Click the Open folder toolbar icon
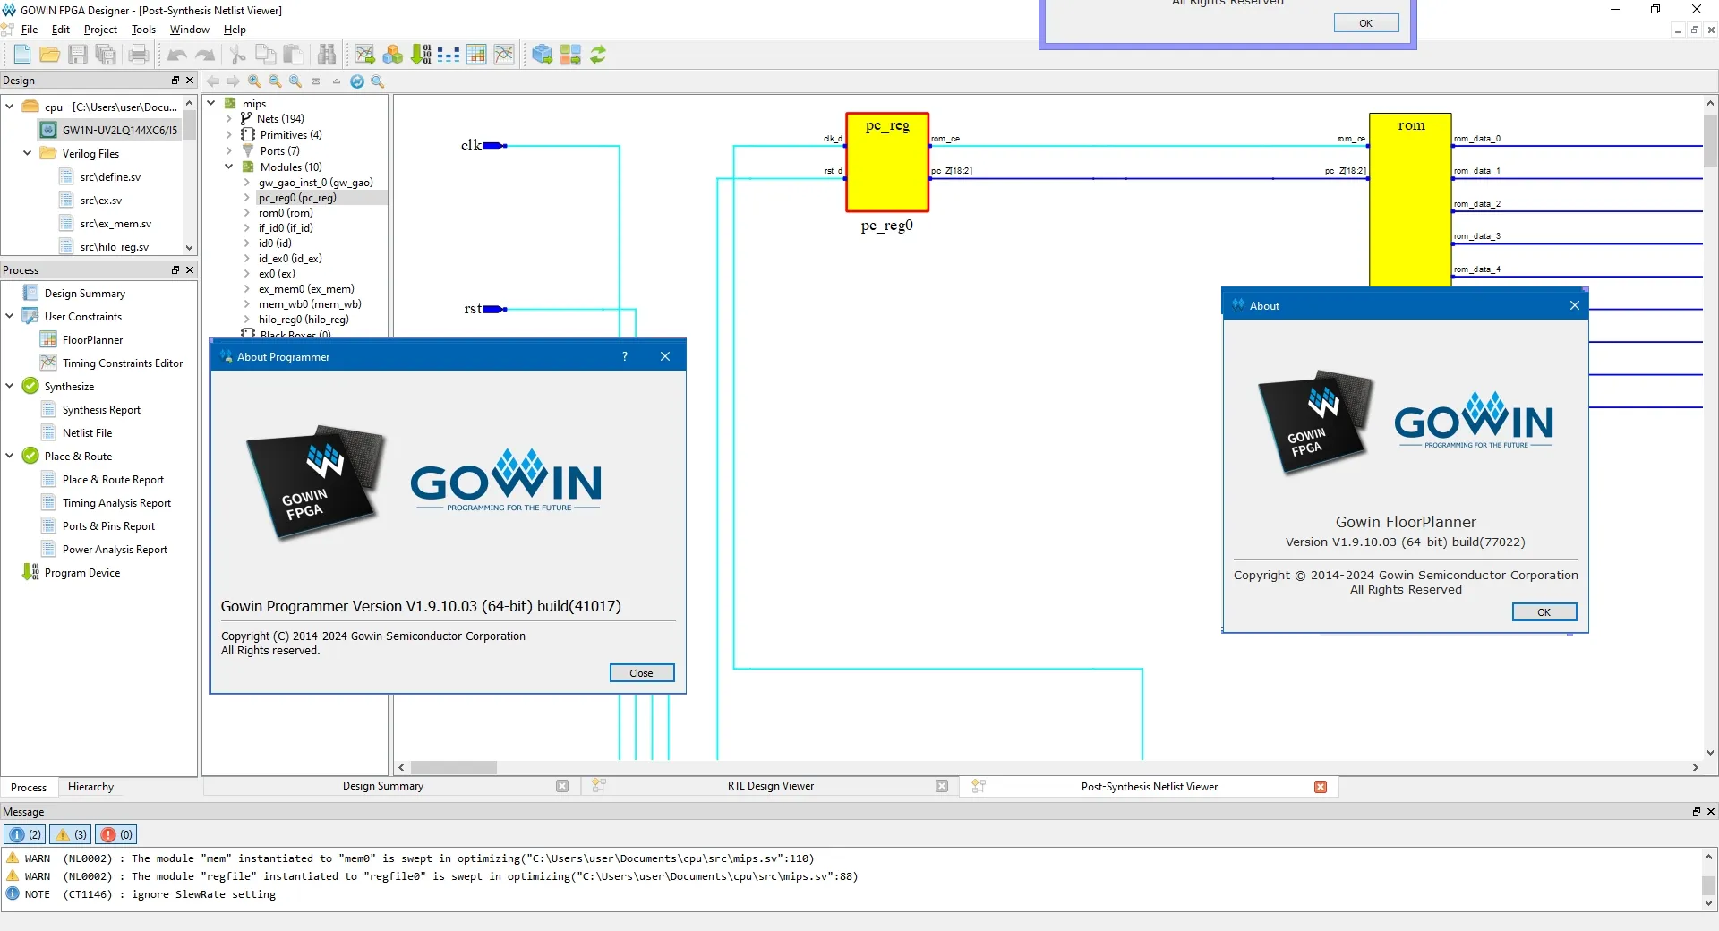 50,55
